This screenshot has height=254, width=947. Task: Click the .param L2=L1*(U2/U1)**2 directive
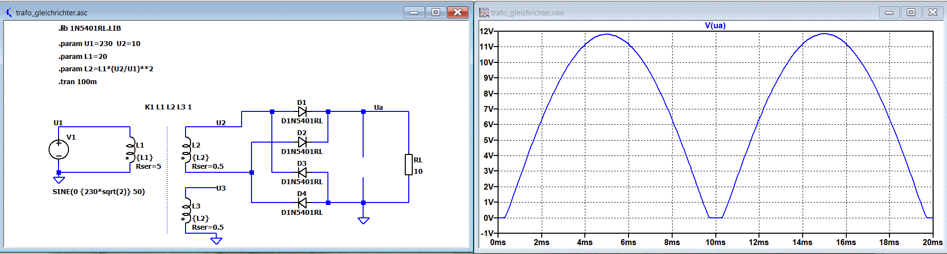point(106,69)
